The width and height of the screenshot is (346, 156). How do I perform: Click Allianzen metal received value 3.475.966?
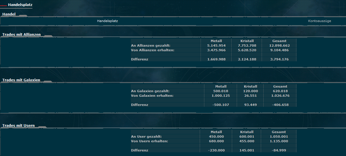[216, 50]
